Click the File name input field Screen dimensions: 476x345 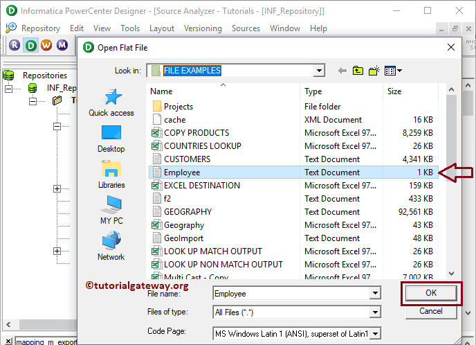click(x=292, y=293)
